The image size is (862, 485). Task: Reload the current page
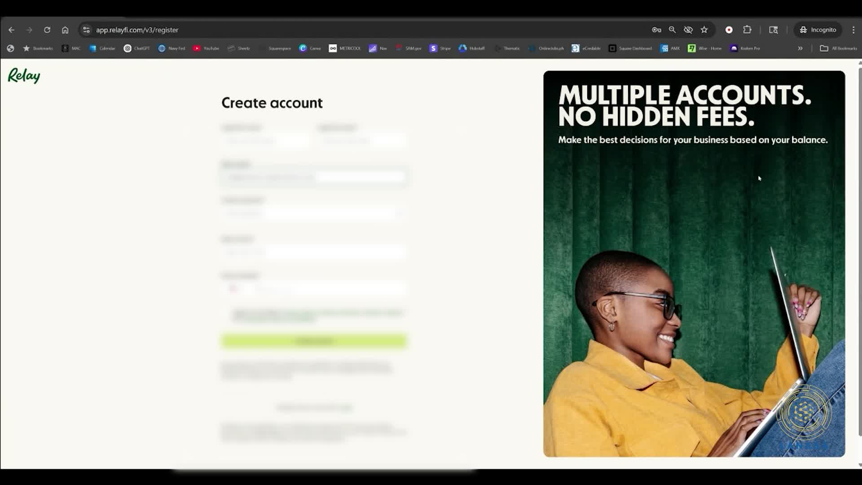pos(47,30)
